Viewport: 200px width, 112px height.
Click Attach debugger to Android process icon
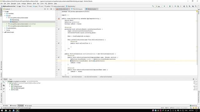pyautogui.click(x=178, y=6)
